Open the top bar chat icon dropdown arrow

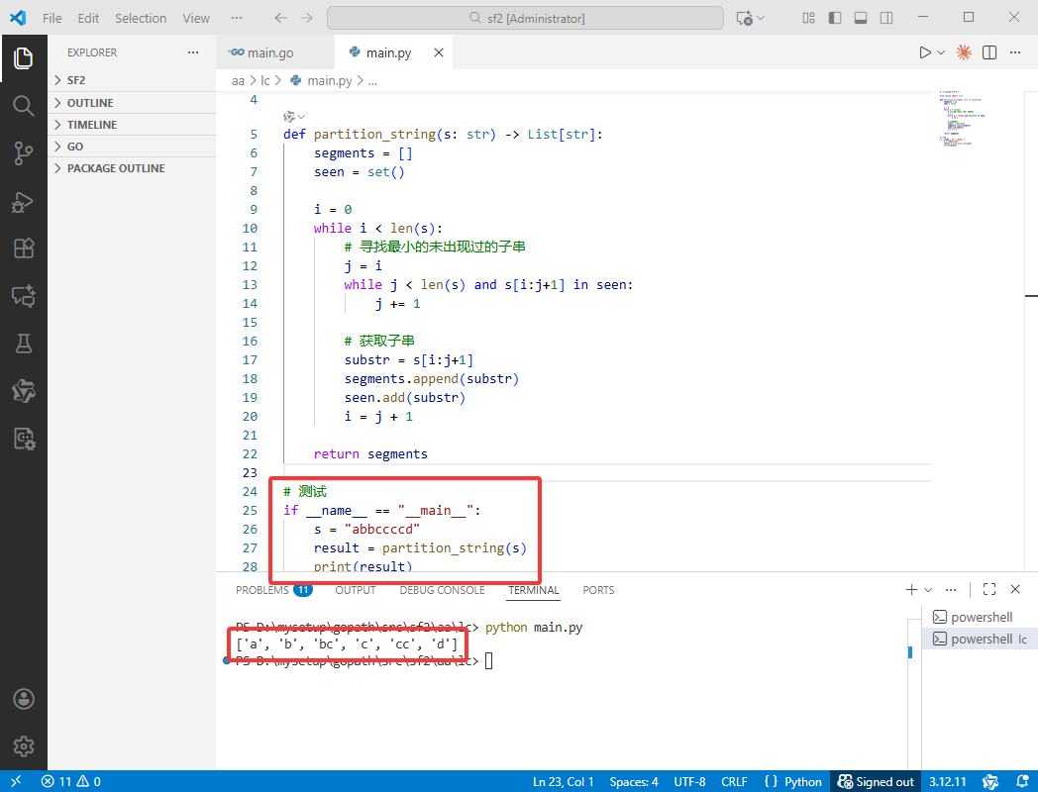pyautogui.click(x=761, y=18)
